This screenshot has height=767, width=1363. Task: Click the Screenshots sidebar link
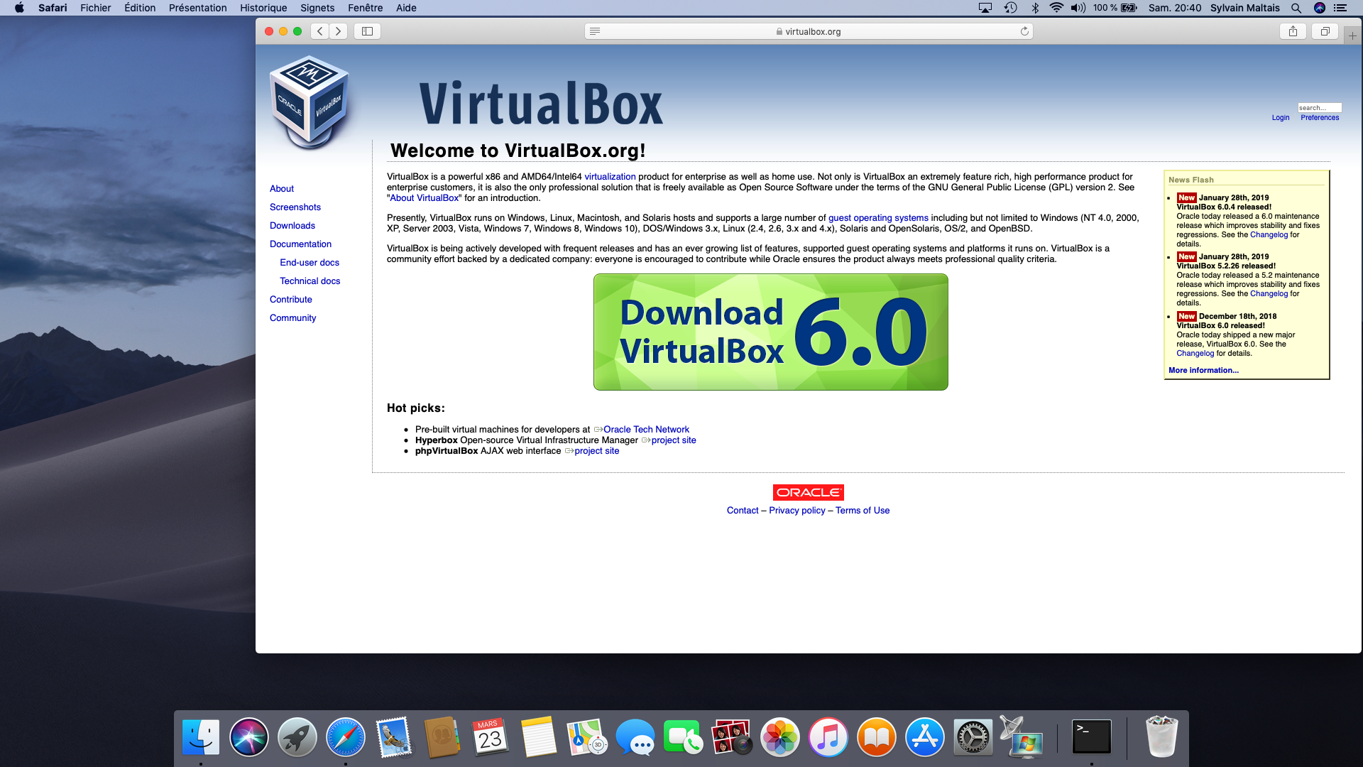tap(295, 207)
